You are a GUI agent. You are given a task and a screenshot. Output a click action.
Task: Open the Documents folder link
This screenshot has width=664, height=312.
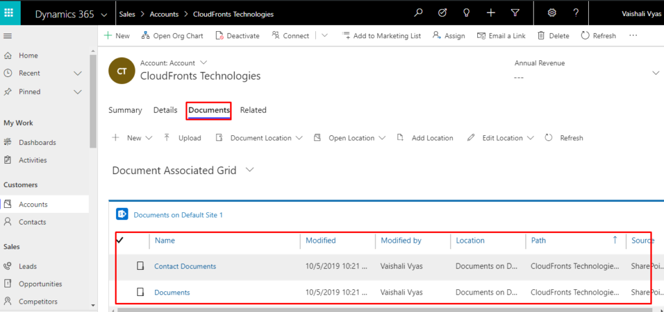(x=172, y=292)
